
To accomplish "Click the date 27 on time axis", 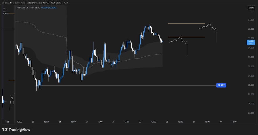I will 140,121.
